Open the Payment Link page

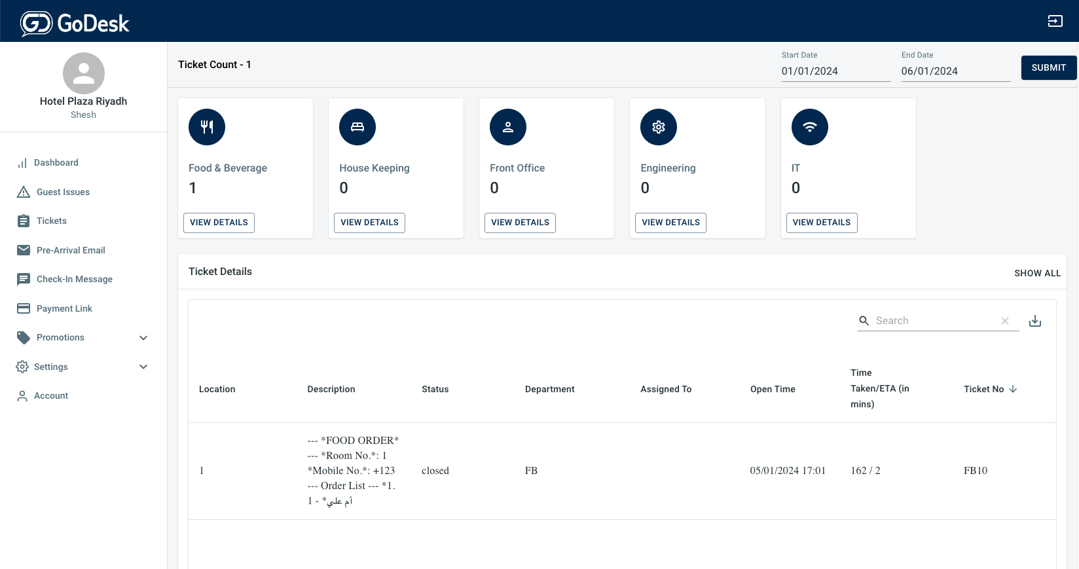(x=64, y=308)
